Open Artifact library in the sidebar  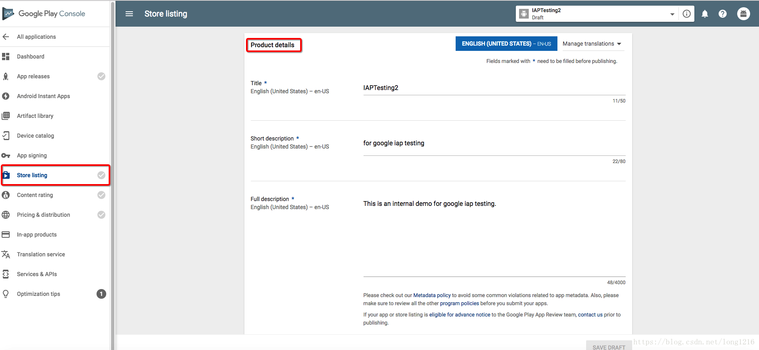35,116
